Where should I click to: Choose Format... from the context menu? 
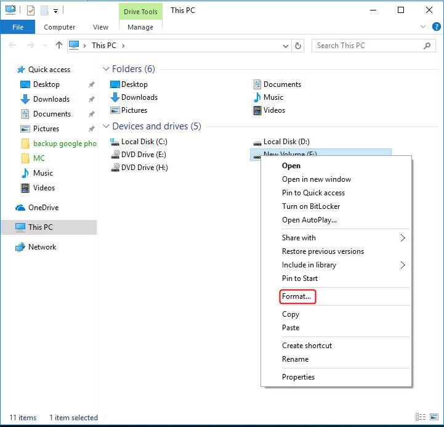tap(297, 296)
